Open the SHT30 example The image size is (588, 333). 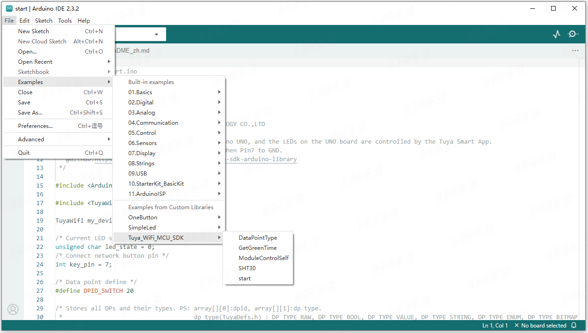pos(258,268)
